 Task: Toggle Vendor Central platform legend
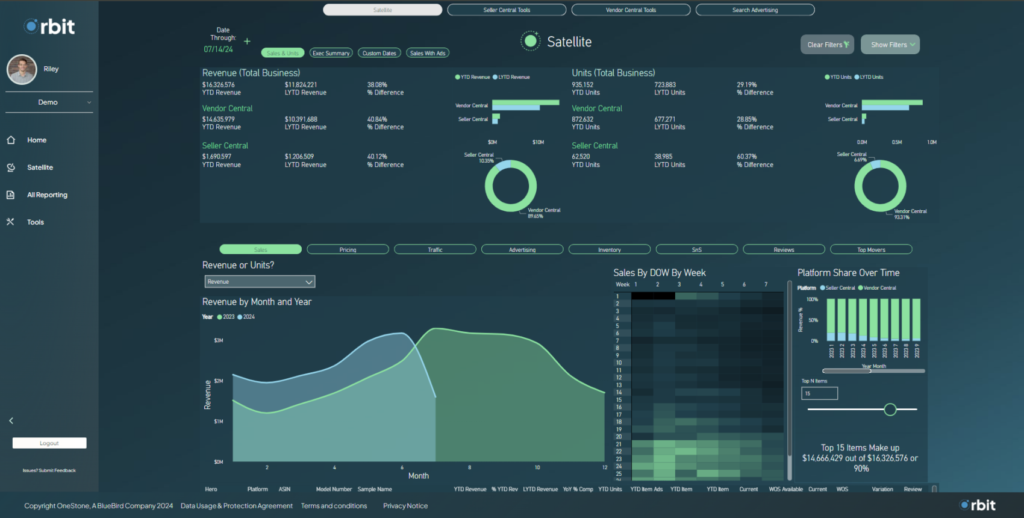877,288
